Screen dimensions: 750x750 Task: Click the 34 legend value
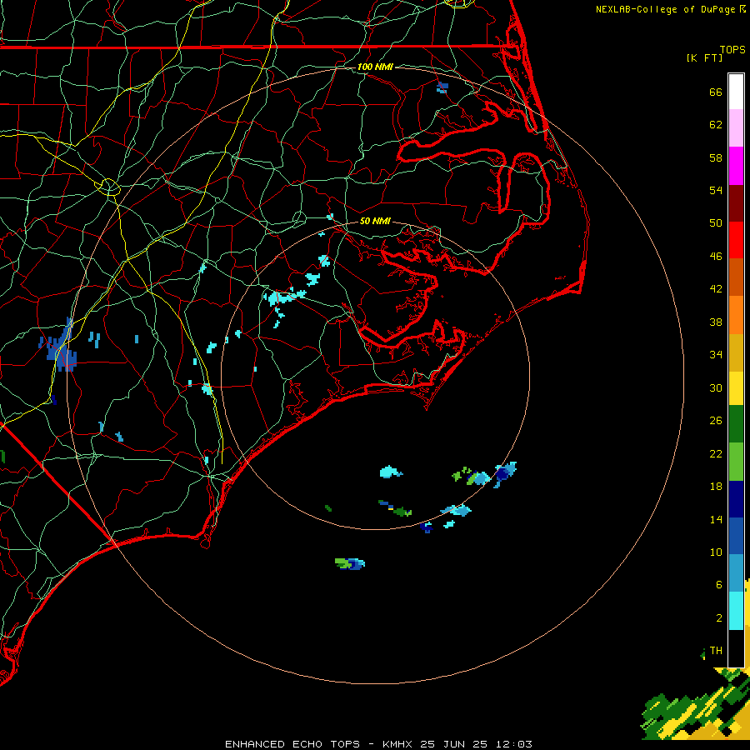coord(716,355)
